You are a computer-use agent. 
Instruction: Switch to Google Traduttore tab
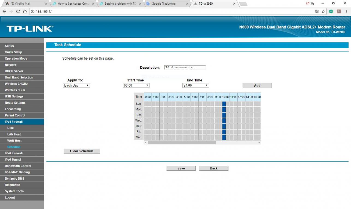pyautogui.click(x=167, y=4)
